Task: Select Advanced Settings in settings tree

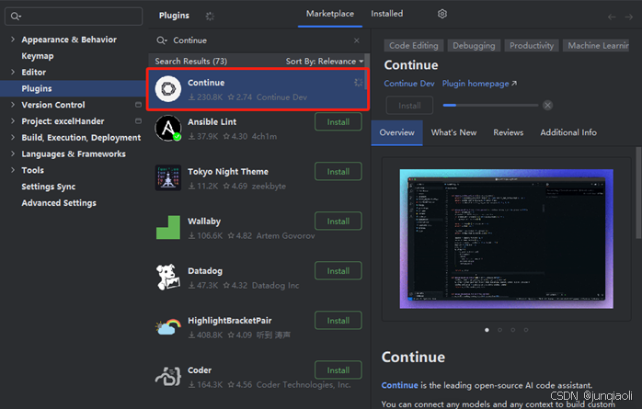Action: point(59,203)
